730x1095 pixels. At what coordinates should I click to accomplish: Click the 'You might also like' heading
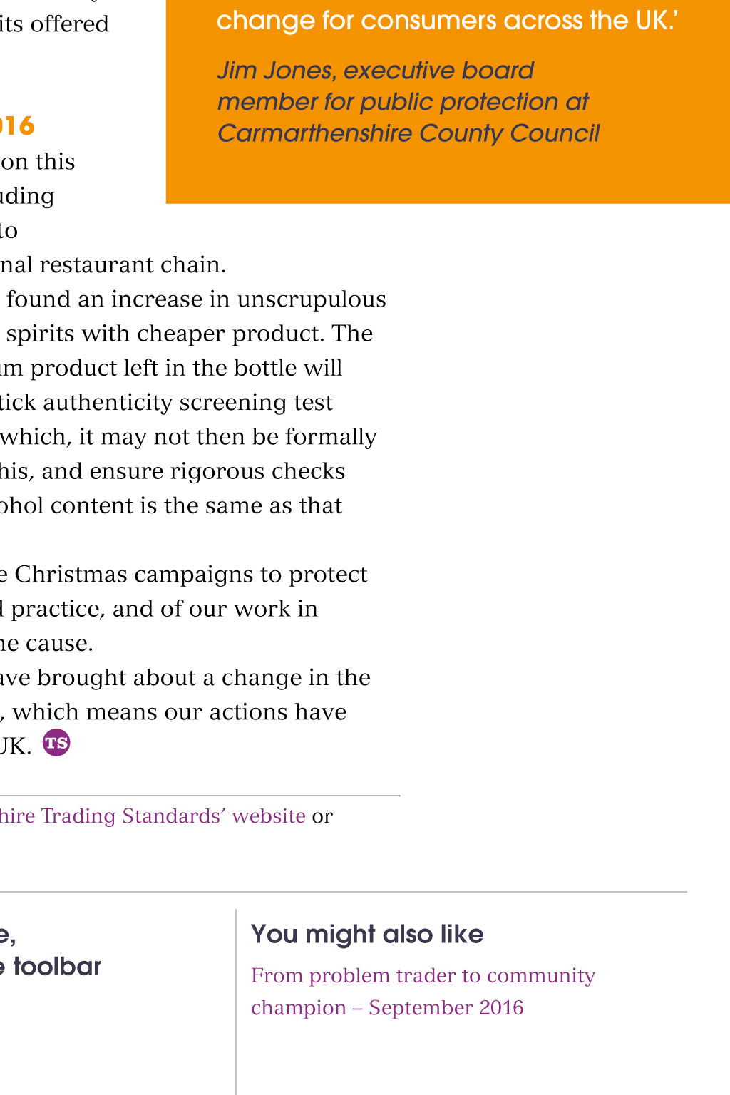click(x=367, y=934)
